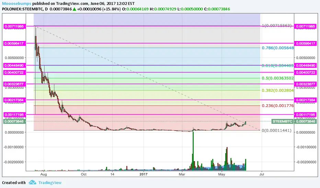Click the Aug date on time axis

[x=44, y=174]
